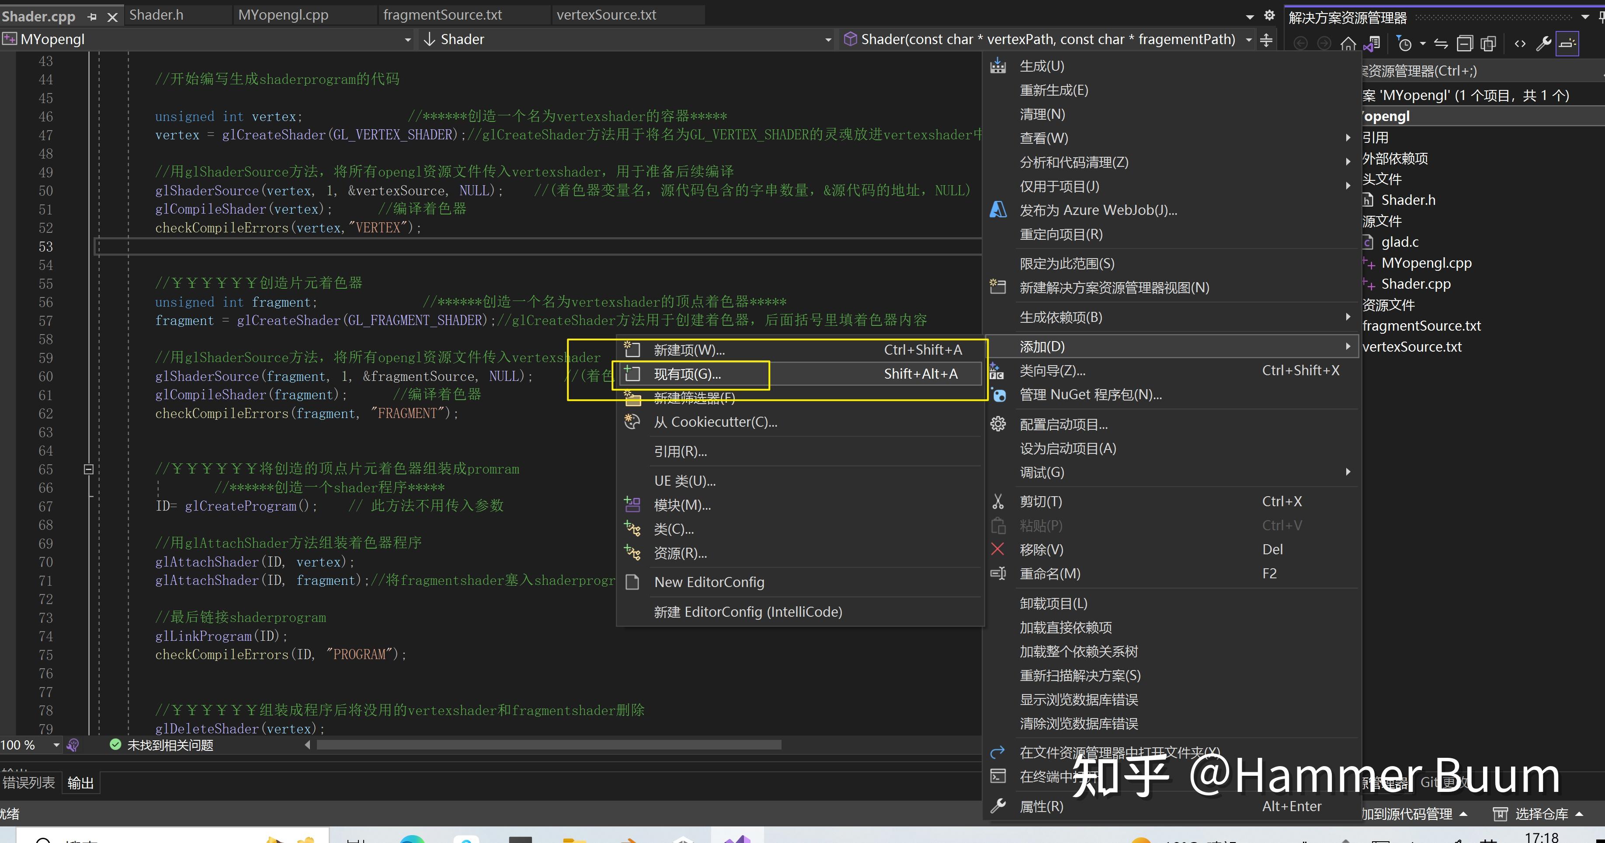Click the editor's horizontal scrollbar

pos(548,745)
